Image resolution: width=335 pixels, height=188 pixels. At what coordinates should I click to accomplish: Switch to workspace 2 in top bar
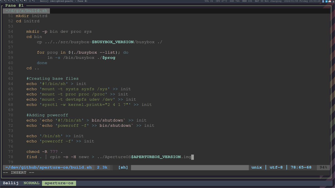(6, 1)
